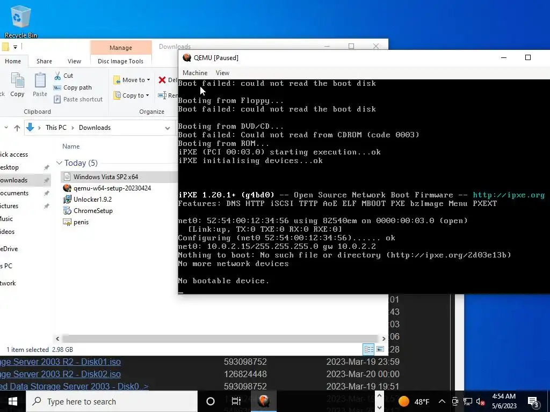Viewport: 550px width, 412px height.
Task: Click the network tray icon
Action: point(468,401)
